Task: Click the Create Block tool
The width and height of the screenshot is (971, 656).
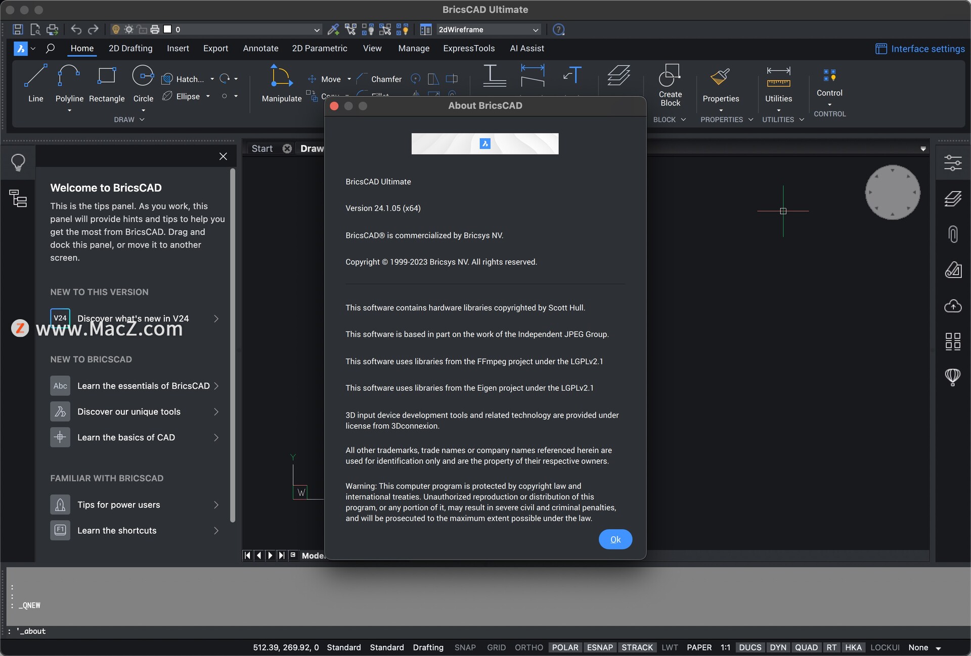Action: click(670, 85)
